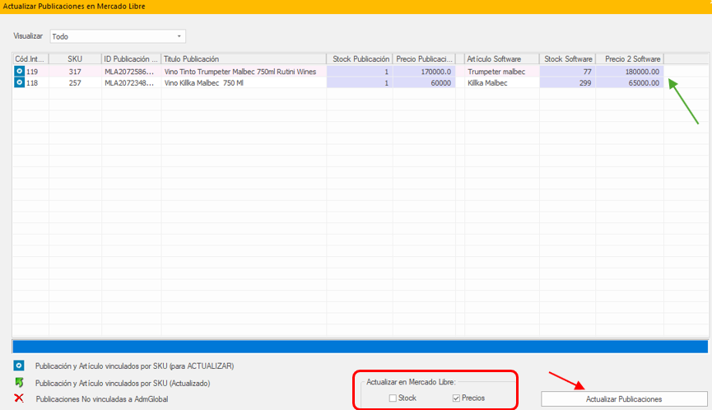Click the blue progress bar
This screenshot has width=712, height=410.
[x=360, y=347]
